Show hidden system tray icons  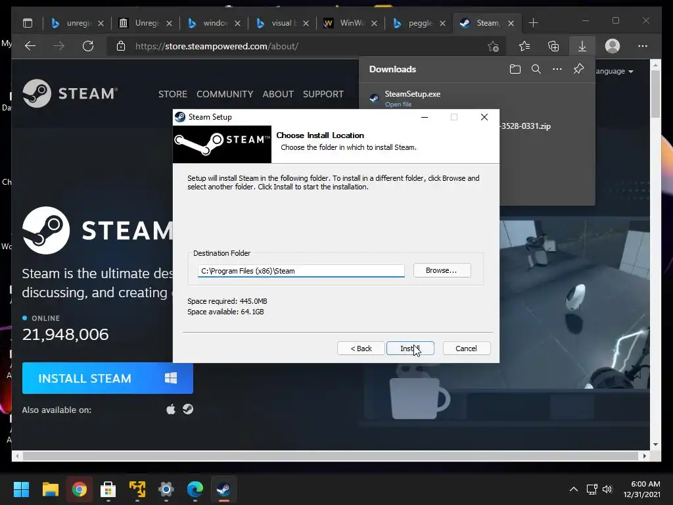(573, 489)
